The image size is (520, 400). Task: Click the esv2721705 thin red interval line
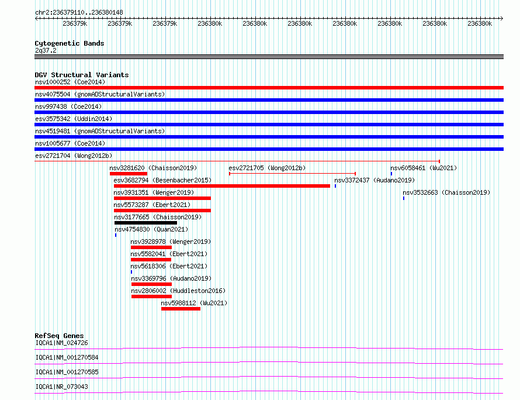tap(293, 174)
